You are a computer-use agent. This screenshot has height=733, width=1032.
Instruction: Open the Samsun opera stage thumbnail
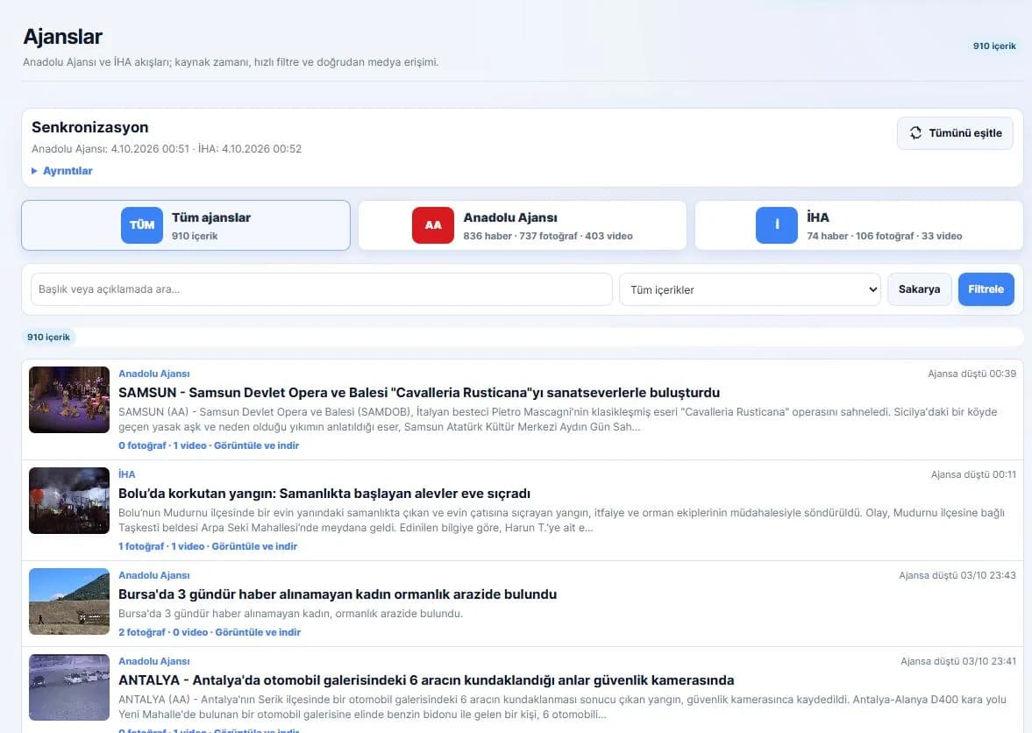[69, 400]
